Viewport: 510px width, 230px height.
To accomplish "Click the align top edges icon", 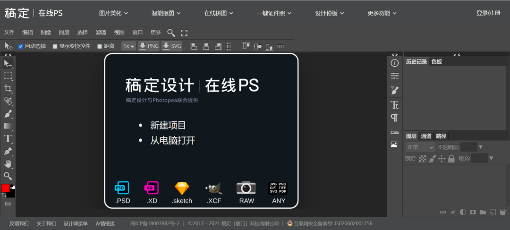I will 246,46.
